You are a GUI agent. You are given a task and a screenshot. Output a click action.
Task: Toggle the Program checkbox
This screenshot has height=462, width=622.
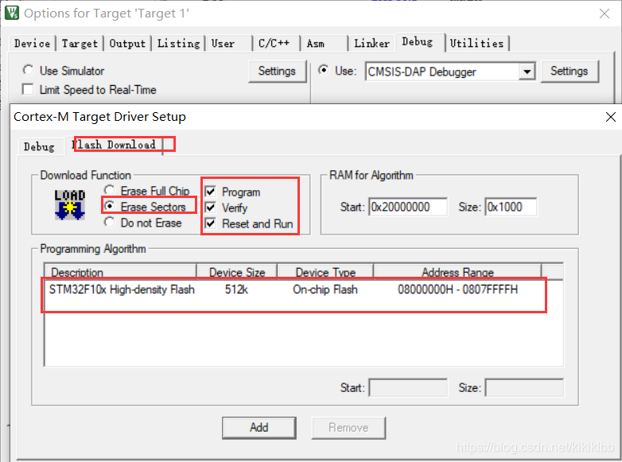click(210, 192)
